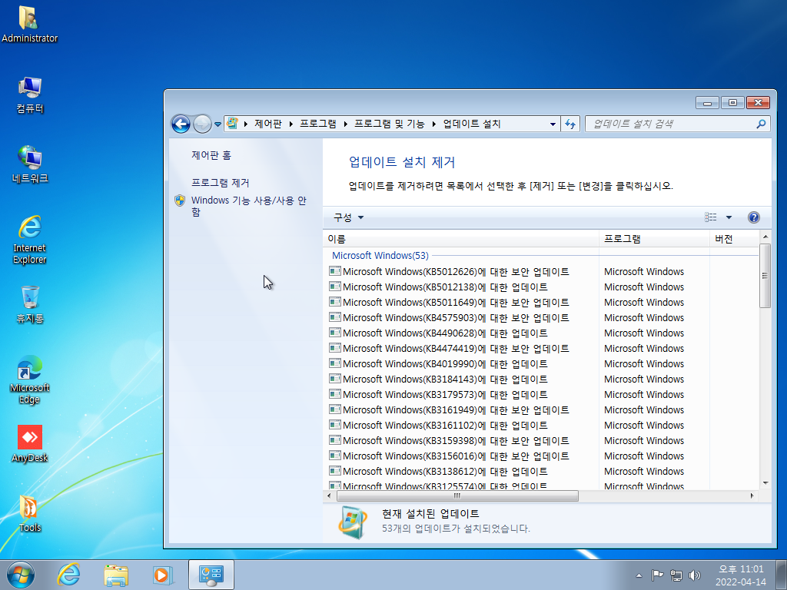Open 프로그램 제거 link
Screen dimensions: 787x590
click(221, 183)
